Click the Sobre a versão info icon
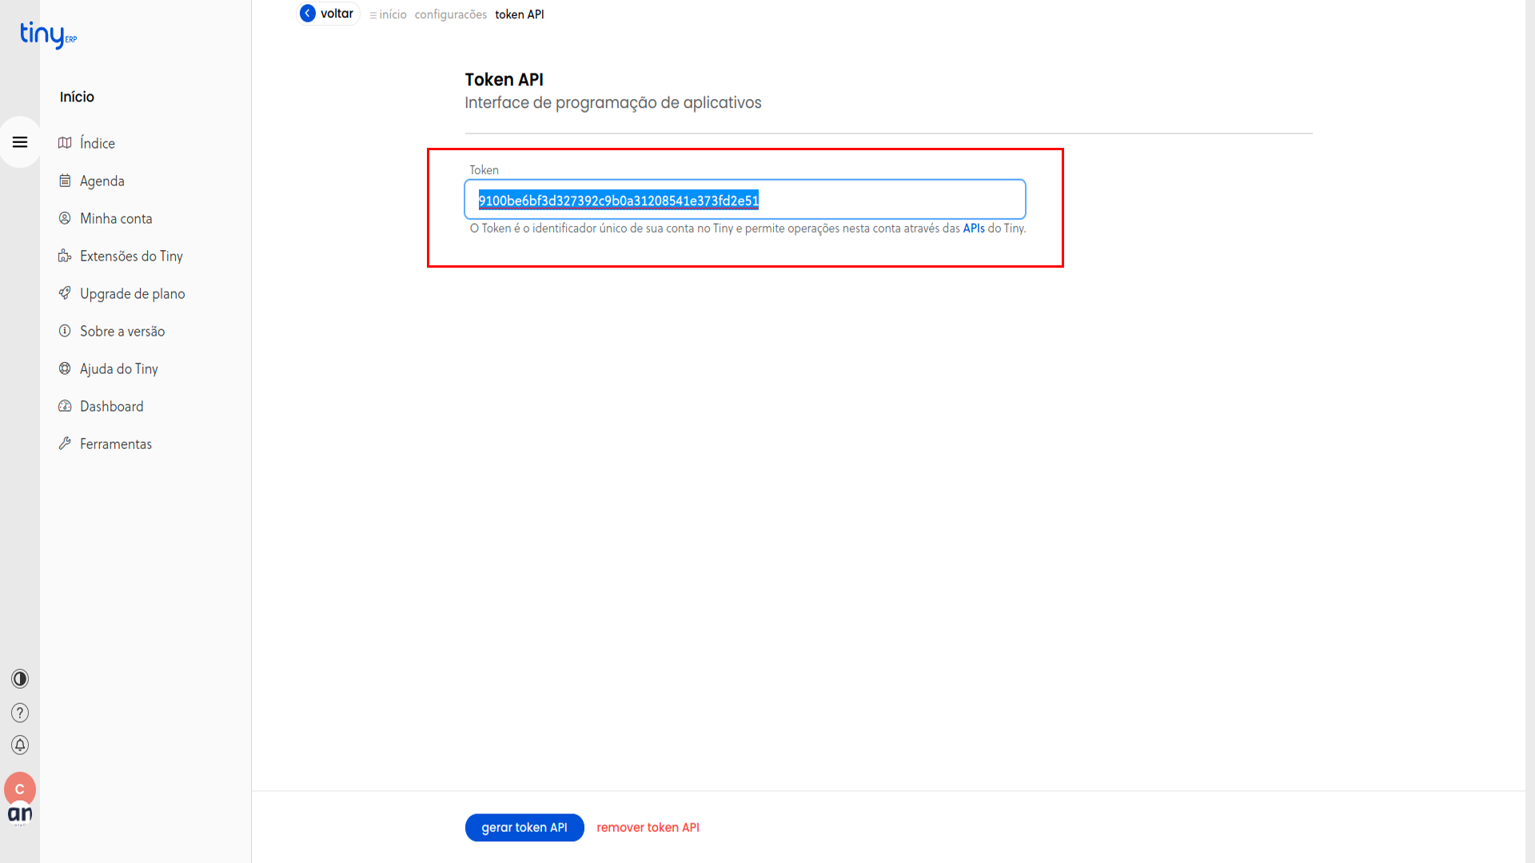This screenshot has height=863, width=1535. [65, 331]
